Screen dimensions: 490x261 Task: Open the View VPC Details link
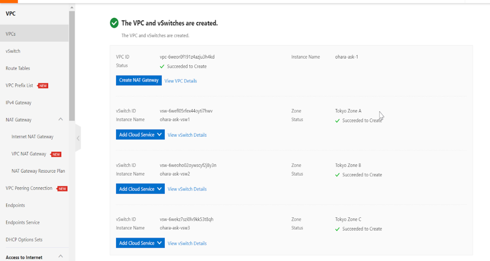pos(180,81)
